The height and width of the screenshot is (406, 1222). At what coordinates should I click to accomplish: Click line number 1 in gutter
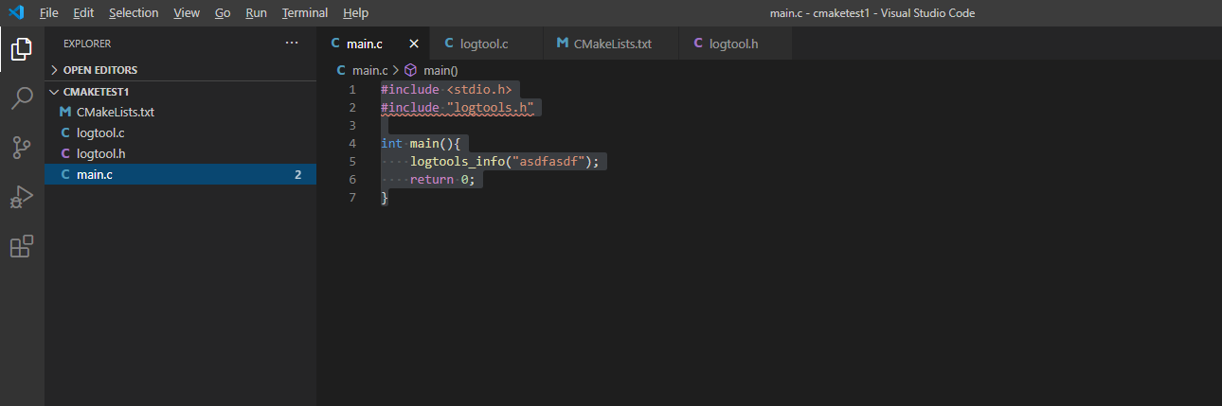coord(352,89)
